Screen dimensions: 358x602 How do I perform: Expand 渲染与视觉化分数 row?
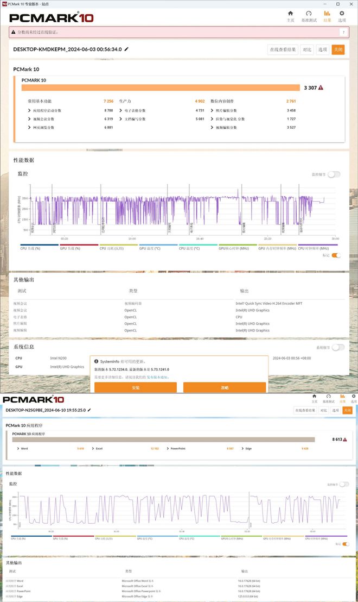click(212, 119)
